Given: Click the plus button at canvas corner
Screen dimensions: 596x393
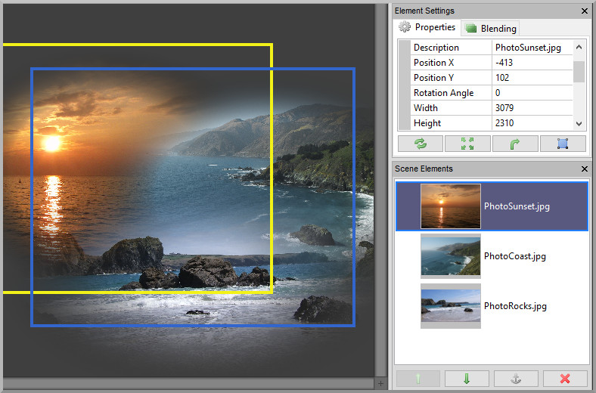Looking at the screenshot, I should (380, 383).
